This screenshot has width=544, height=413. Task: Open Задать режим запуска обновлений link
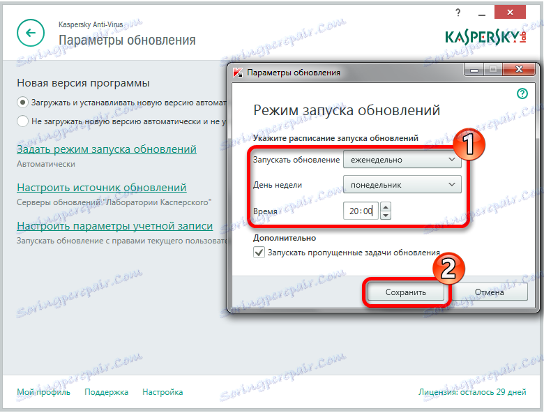point(107,149)
